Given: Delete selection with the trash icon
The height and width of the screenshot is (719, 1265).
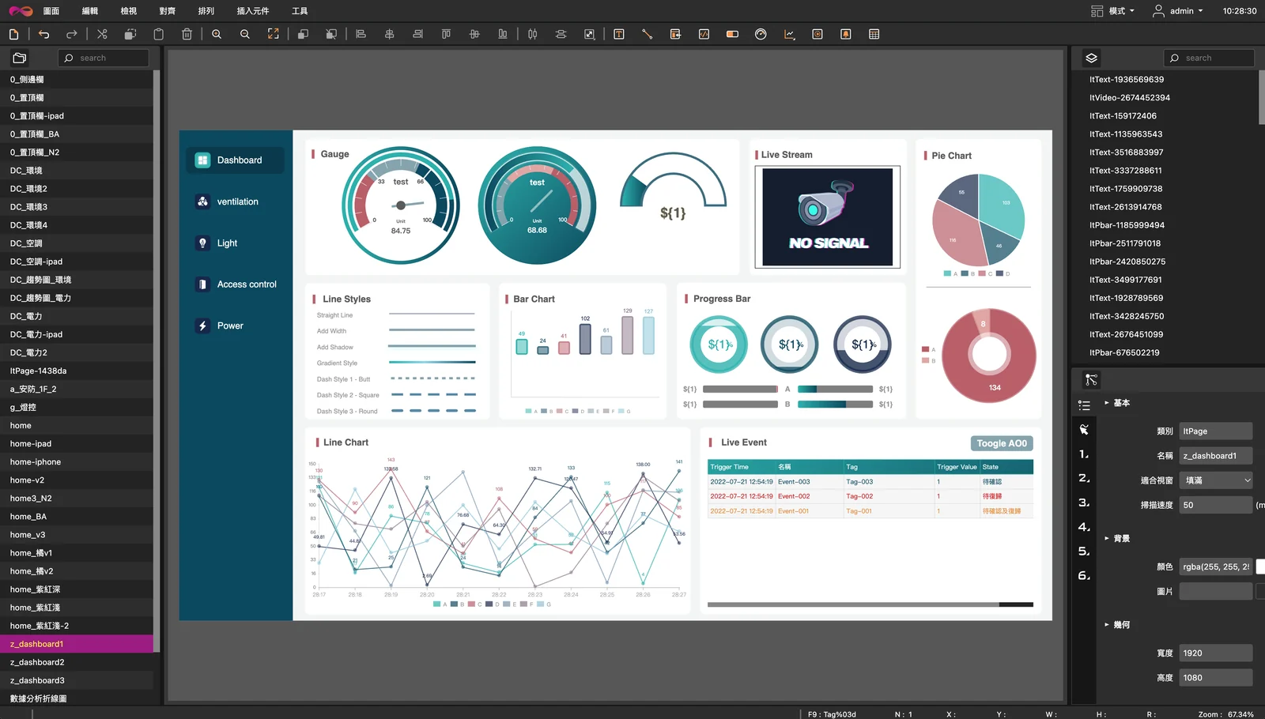Looking at the screenshot, I should [x=187, y=34].
